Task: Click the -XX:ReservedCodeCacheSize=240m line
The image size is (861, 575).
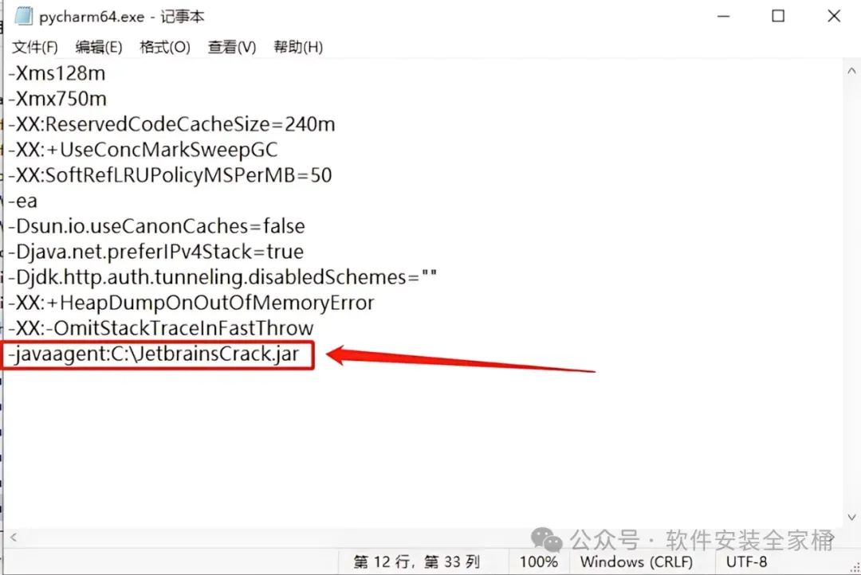Action: point(171,124)
